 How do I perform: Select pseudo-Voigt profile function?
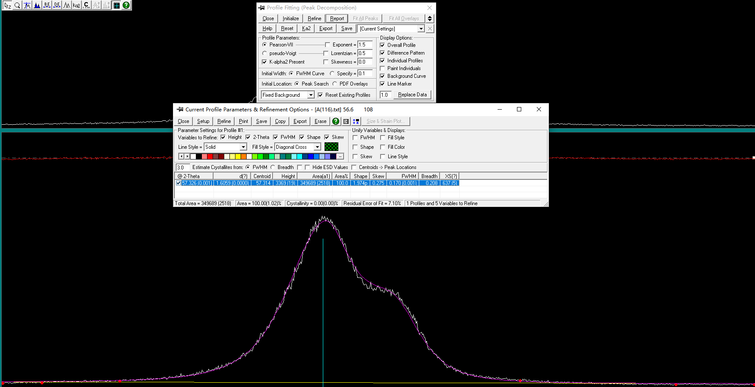click(x=265, y=53)
